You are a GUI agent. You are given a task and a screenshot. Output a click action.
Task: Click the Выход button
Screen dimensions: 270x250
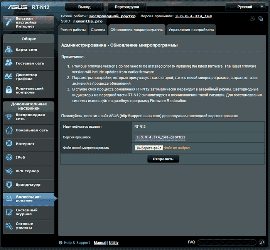coord(84,7)
